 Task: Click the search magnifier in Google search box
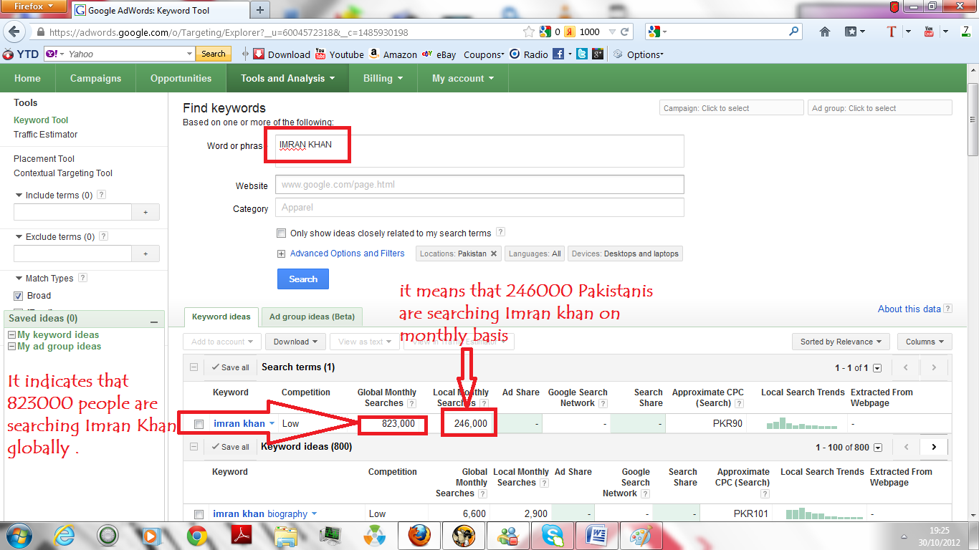(x=793, y=32)
